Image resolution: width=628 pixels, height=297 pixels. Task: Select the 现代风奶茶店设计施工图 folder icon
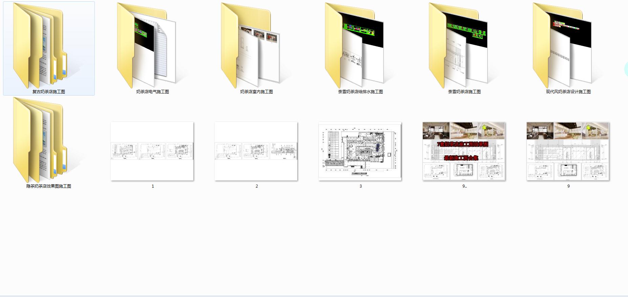(562, 45)
